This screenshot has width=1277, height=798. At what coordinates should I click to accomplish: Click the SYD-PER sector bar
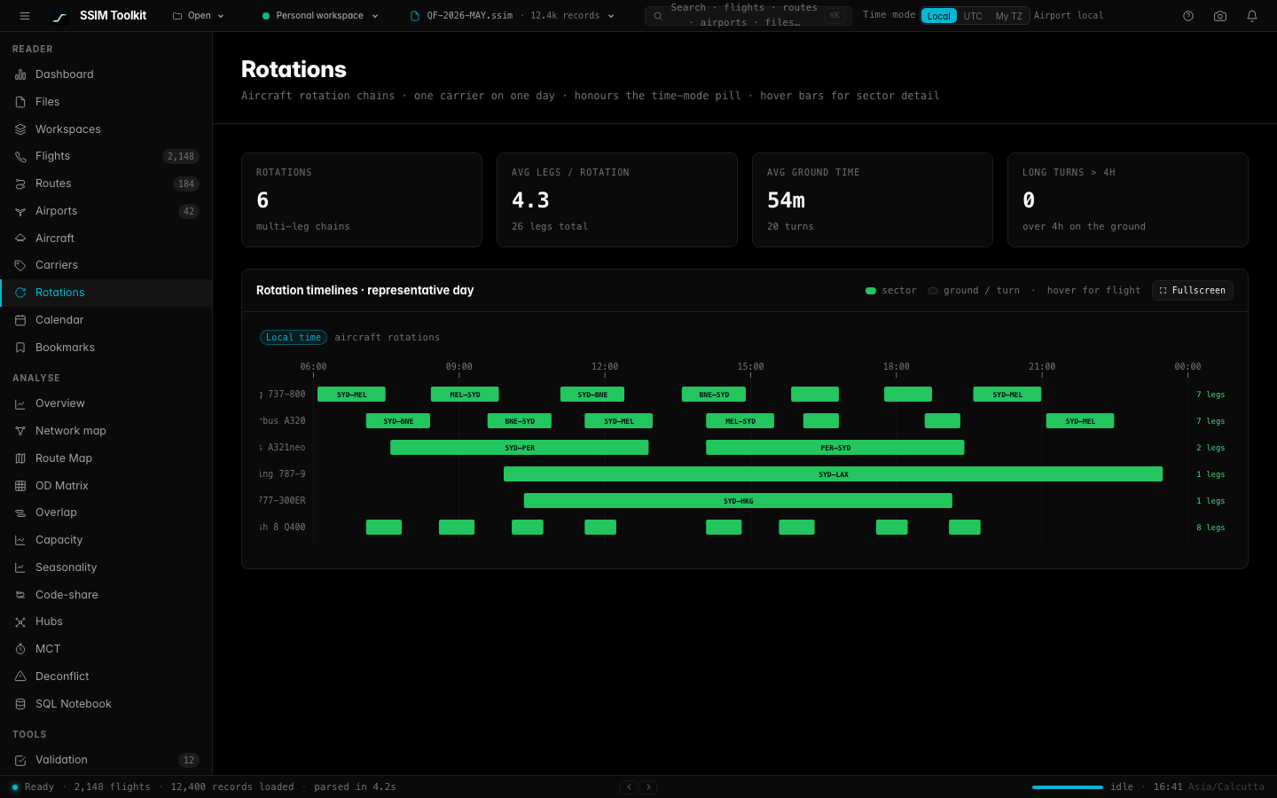(x=520, y=448)
